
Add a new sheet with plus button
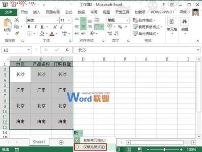pyautogui.click(x=61, y=142)
